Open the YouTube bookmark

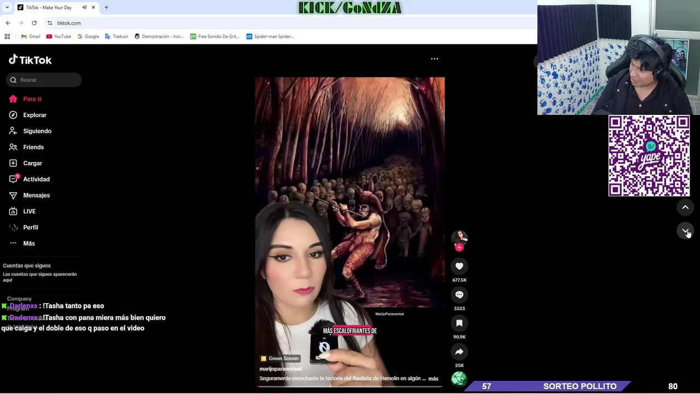tap(59, 37)
